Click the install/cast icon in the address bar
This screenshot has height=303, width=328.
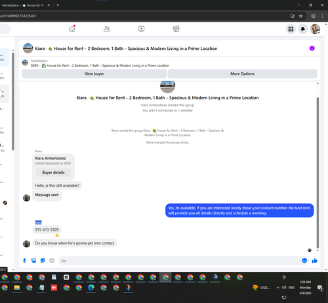point(293,16)
